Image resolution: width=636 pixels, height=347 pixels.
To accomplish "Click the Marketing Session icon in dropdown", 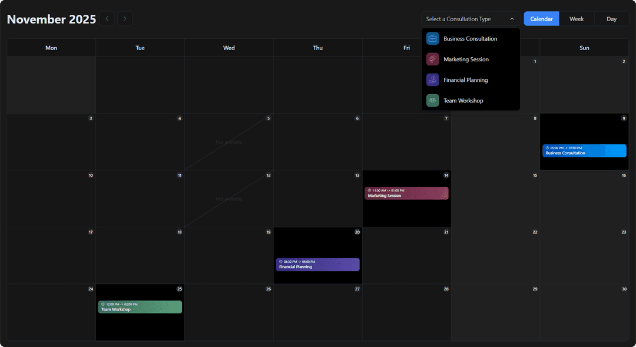I will tap(433, 60).
